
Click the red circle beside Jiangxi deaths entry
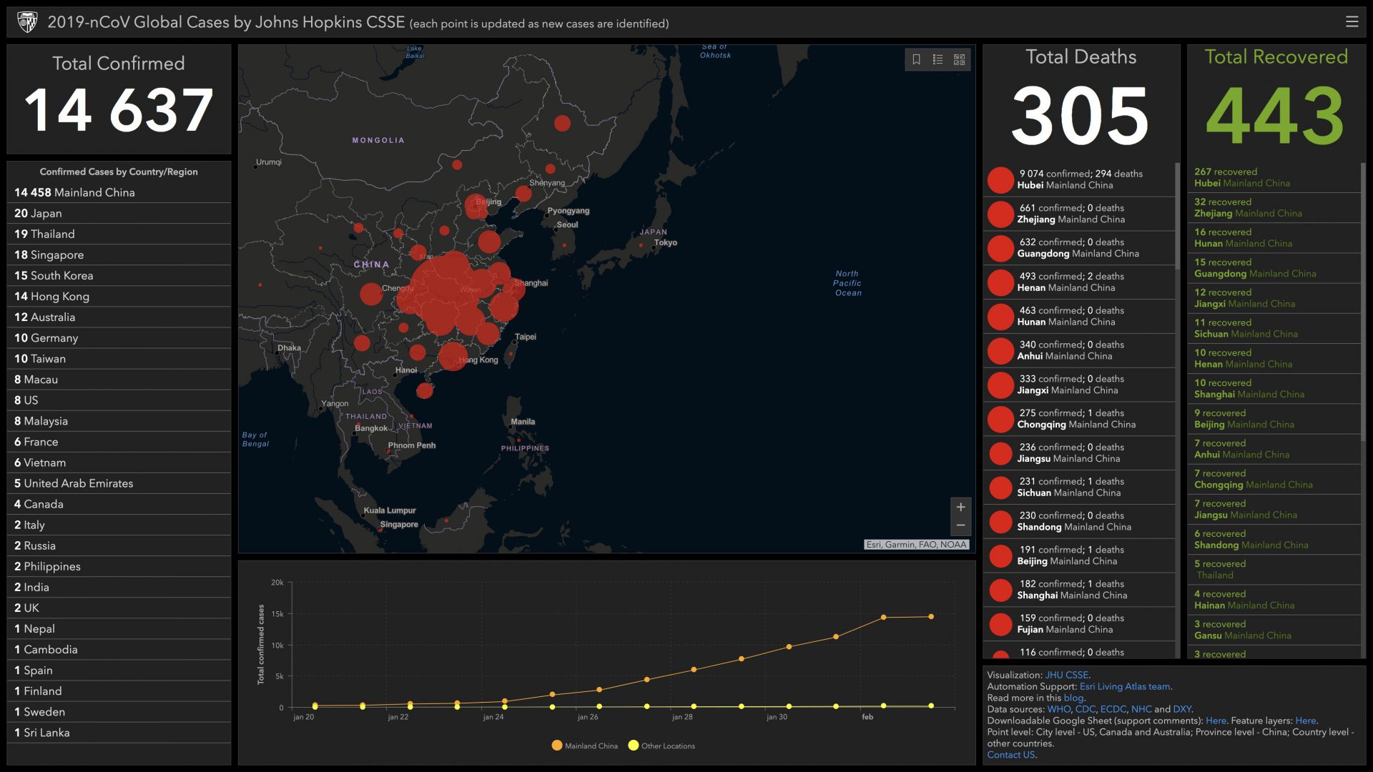[1000, 385]
